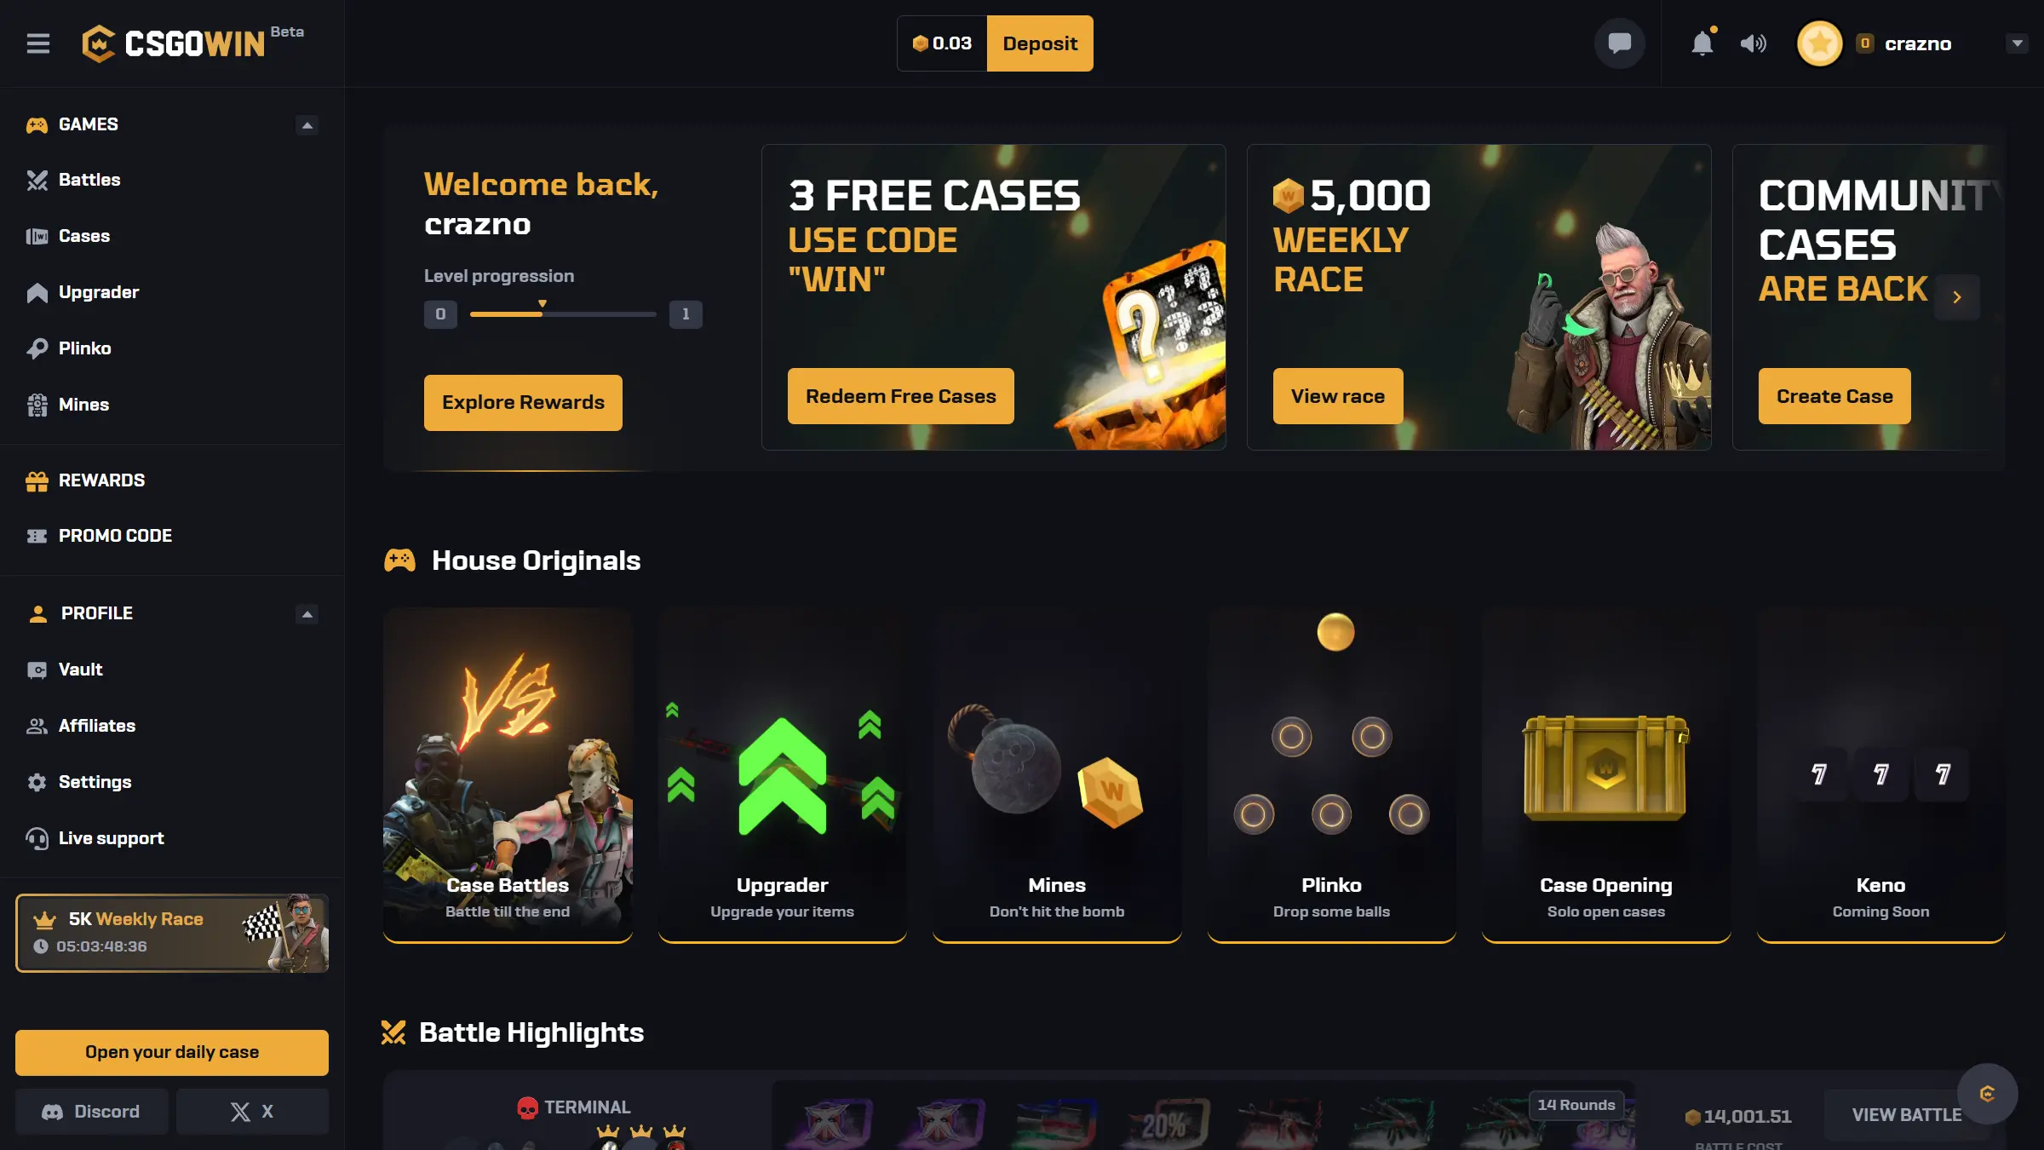Click the level progression bar

click(x=563, y=314)
